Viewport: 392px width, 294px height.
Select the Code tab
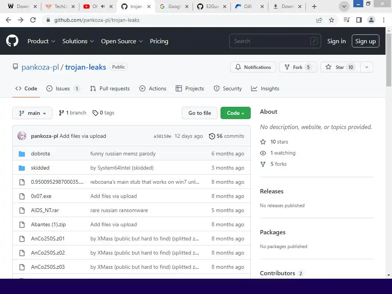(26, 88)
